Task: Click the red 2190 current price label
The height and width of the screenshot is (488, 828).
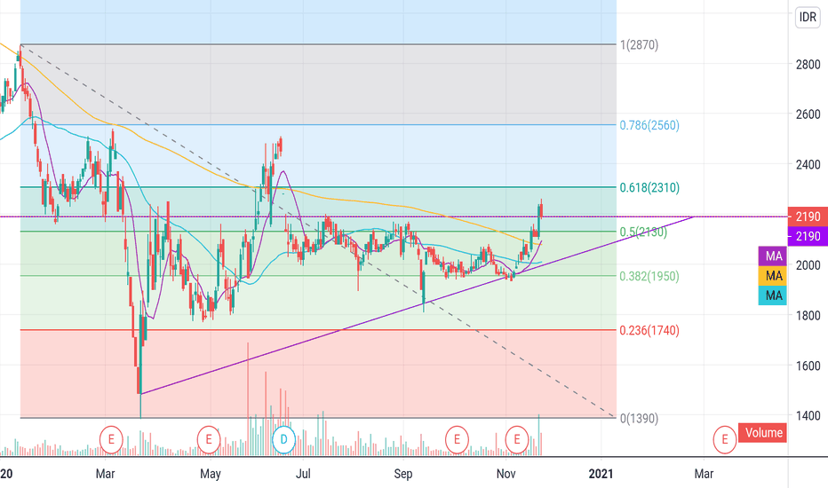Action: (808, 216)
